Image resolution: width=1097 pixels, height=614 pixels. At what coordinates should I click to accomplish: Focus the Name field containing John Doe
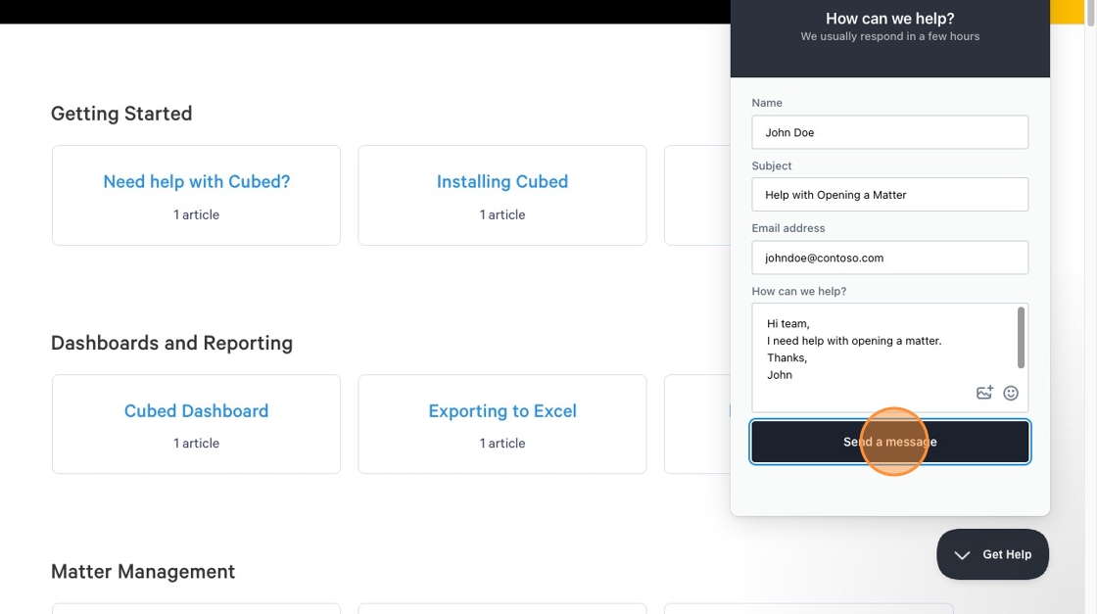pos(890,132)
